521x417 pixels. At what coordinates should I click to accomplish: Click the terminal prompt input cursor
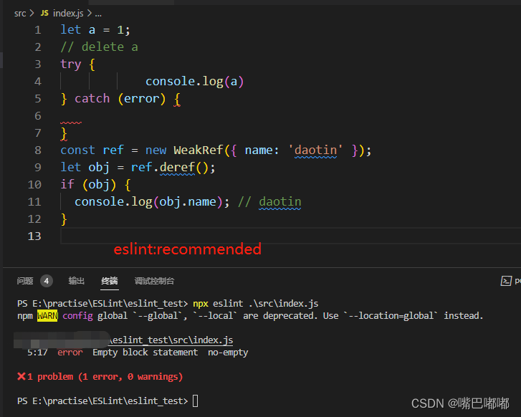point(195,401)
